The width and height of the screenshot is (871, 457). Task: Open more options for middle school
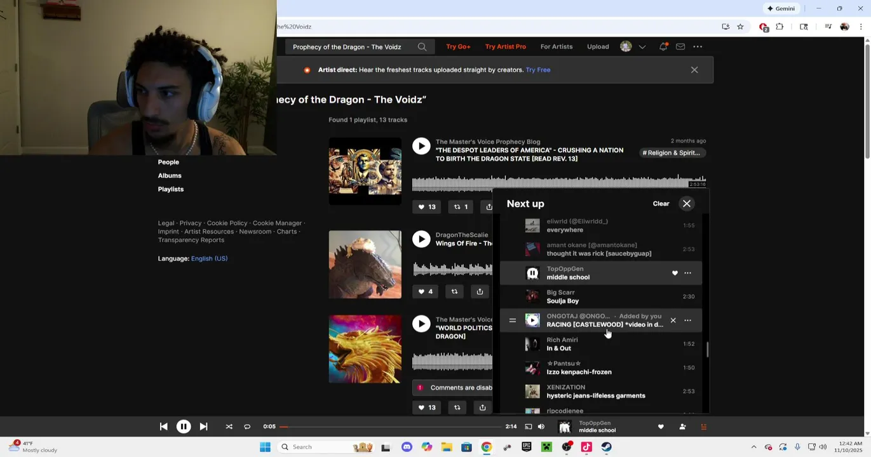[x=687, y=273]
